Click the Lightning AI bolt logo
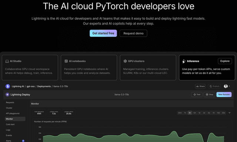Screen dimensions: 237x142 click(8, 86)
